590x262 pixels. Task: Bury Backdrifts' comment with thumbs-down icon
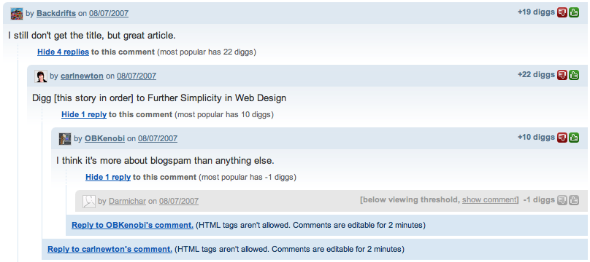pyautogui.click(x=562, y=12)
